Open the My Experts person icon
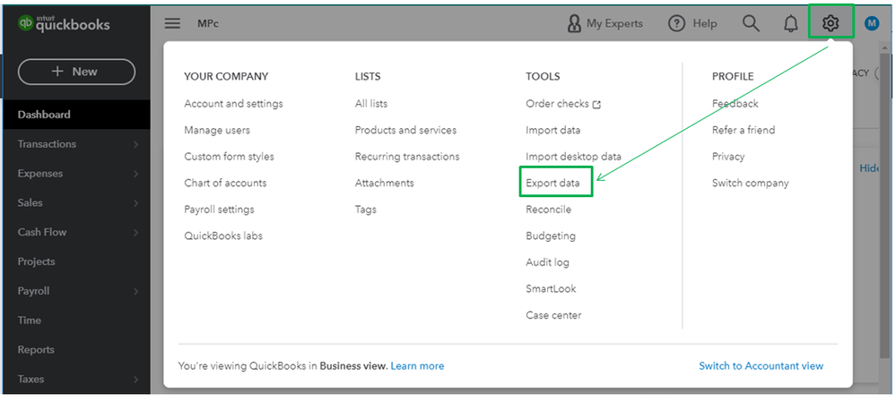The width and height of the screenshot is (896, 402). pyautogui.click(x=574, y=23)
